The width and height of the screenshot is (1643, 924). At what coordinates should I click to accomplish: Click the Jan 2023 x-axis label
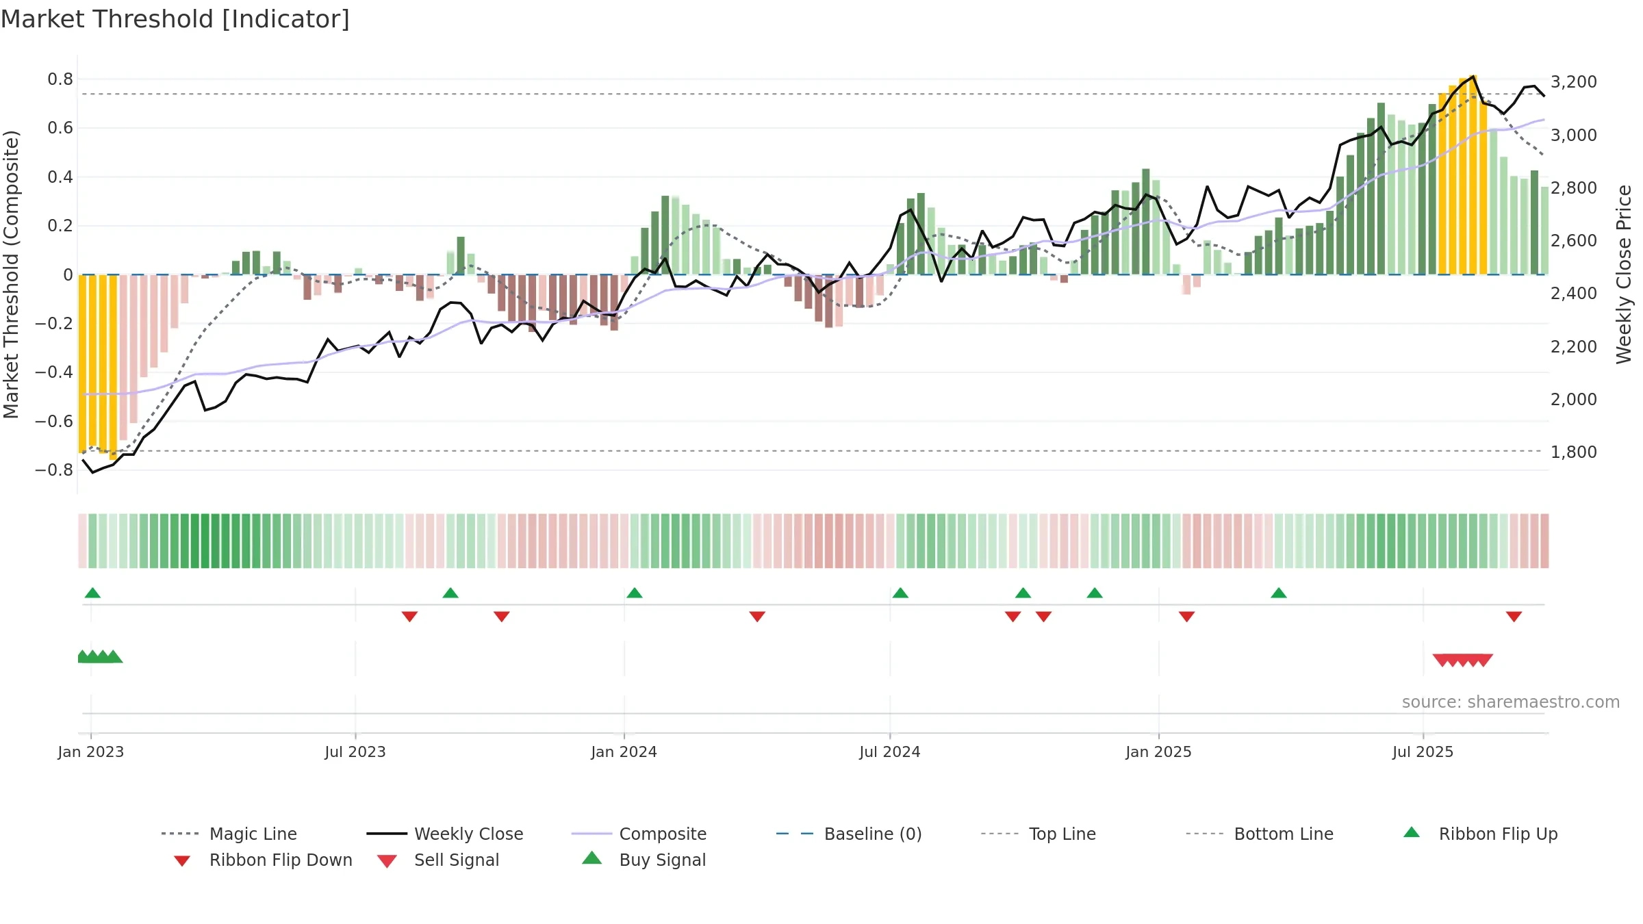coord(91,752)
